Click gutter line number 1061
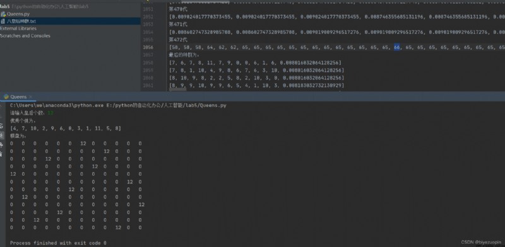 [x=148, y=85]
